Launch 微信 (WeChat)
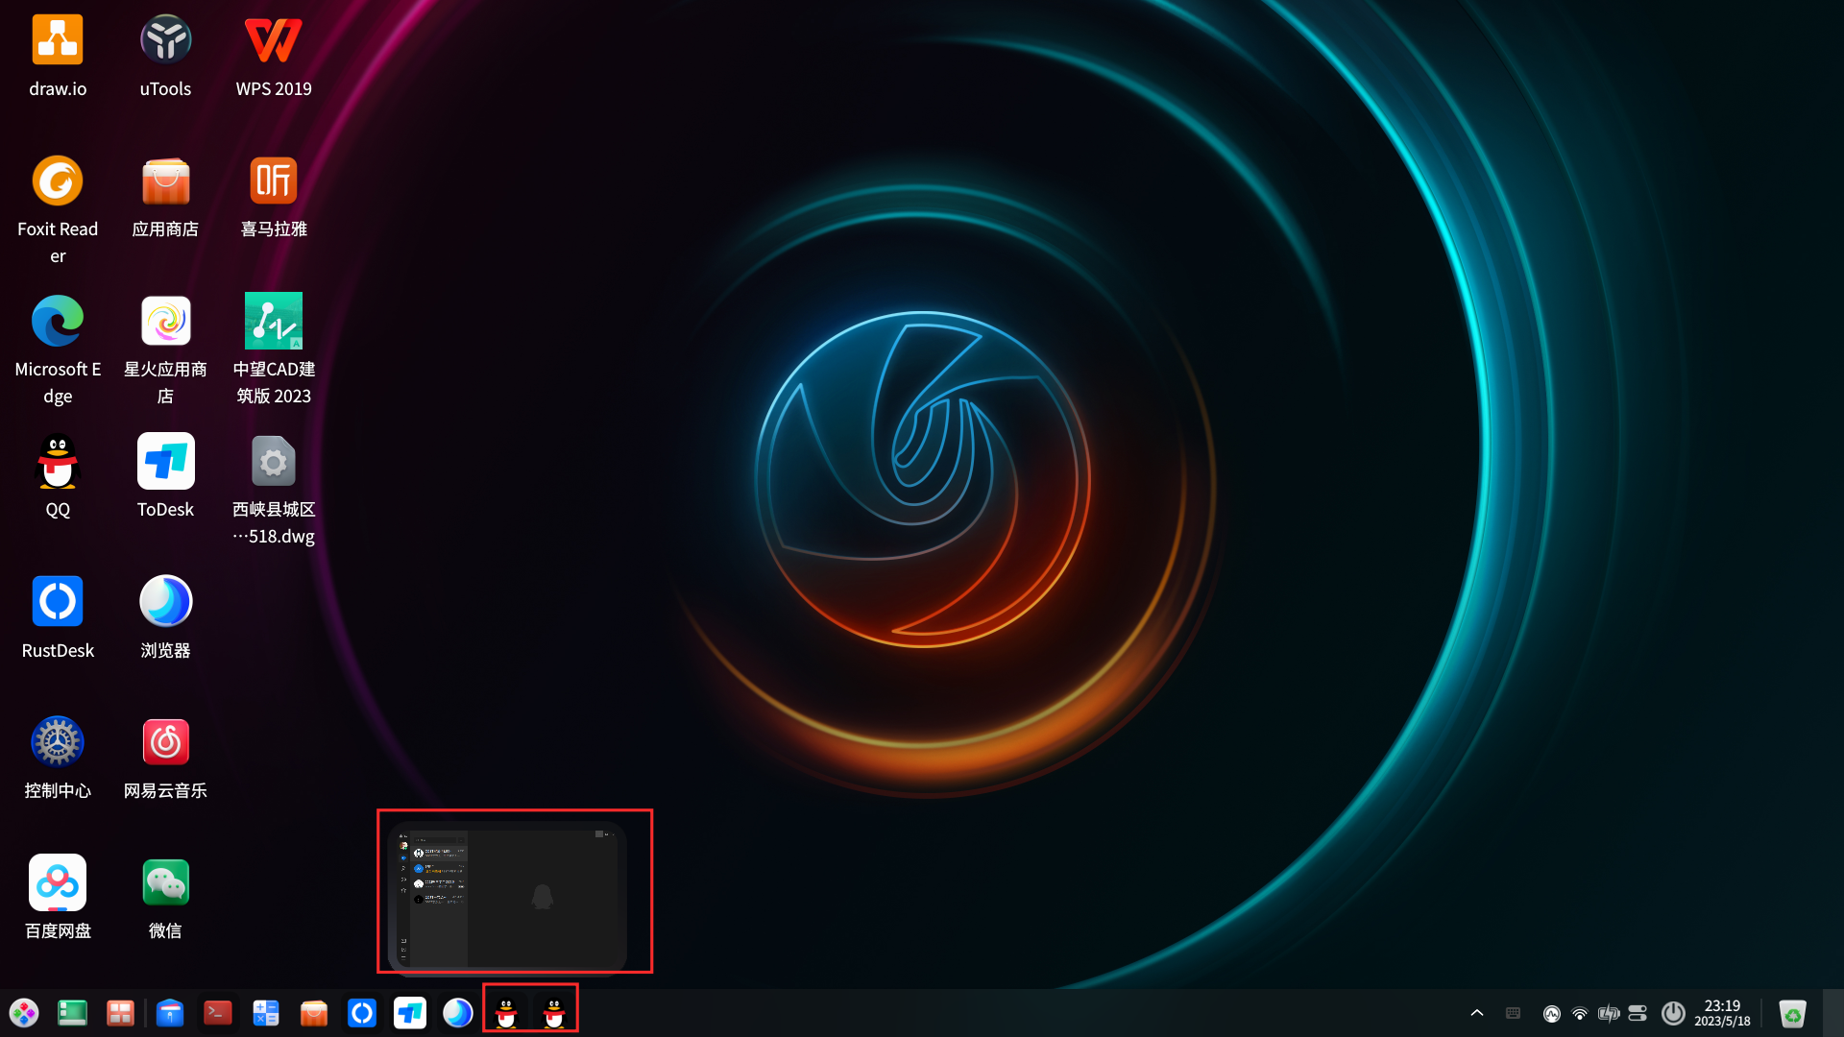Image resolution: width=1844 pixels, height=1037 pixels. (164, 881)
